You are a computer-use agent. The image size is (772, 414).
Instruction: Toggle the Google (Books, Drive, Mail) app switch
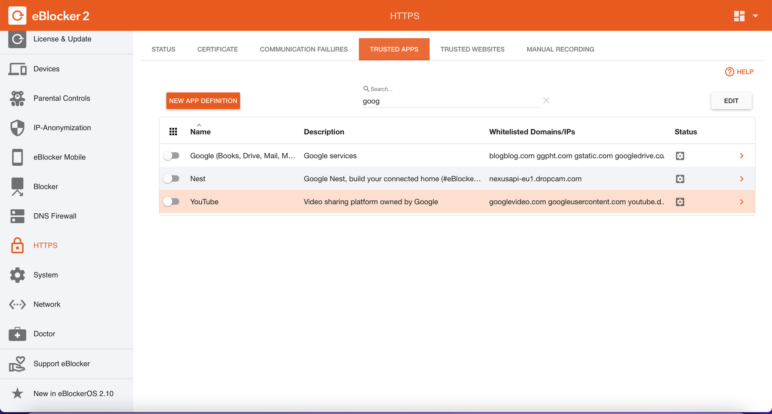coord(171,156)
